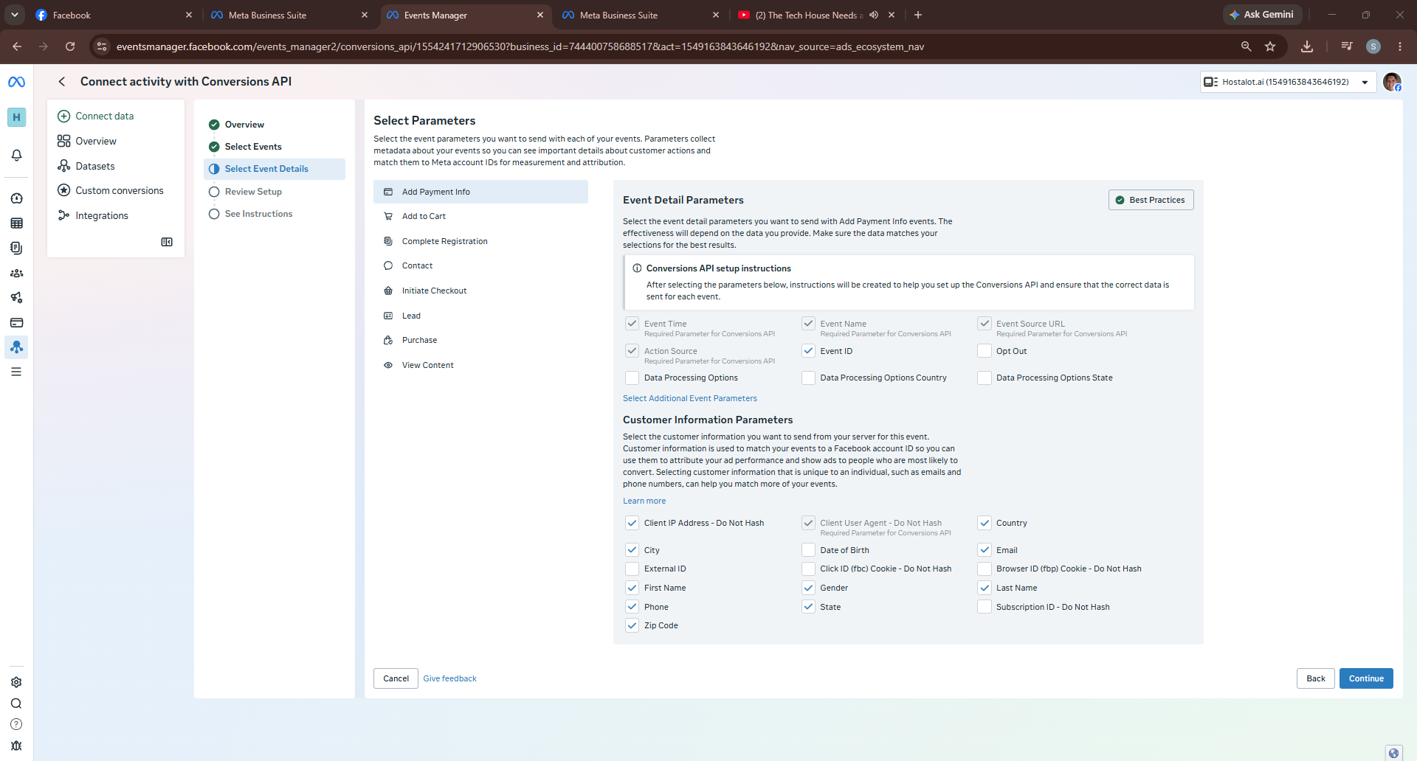Viewport: 1417px width, 761px height.
Task: Cancel the Conversions API setup
Action: pyautogui.click(x=396, y=678)
